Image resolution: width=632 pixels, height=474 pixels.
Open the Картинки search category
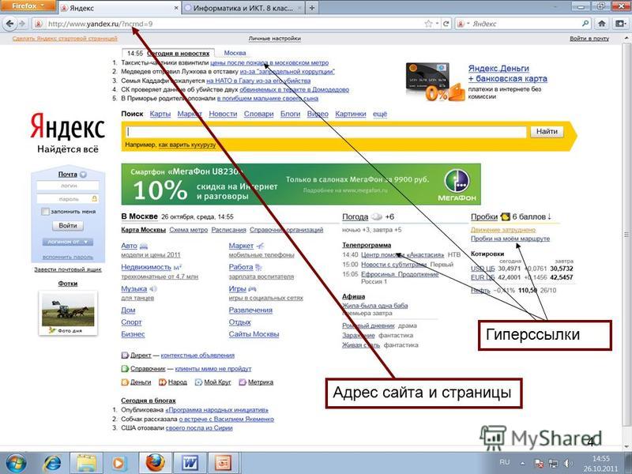tap(351, 114)
